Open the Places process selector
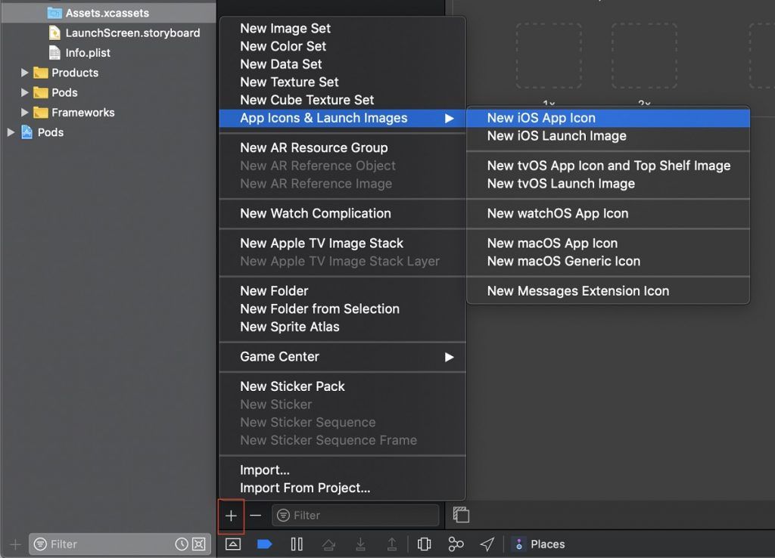 (540, 544)
